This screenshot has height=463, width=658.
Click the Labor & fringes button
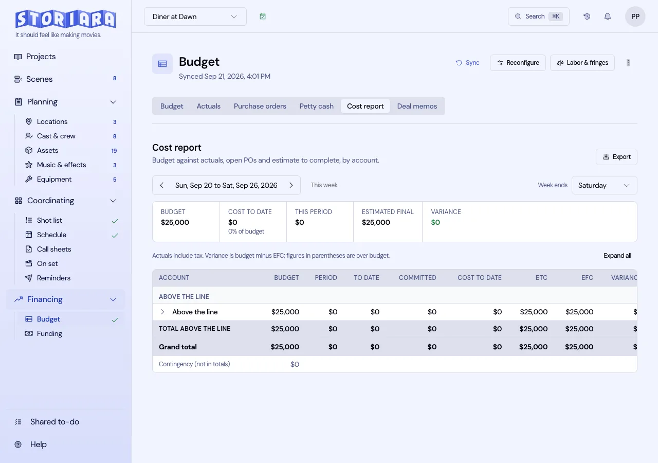click(x=582, y=63)
